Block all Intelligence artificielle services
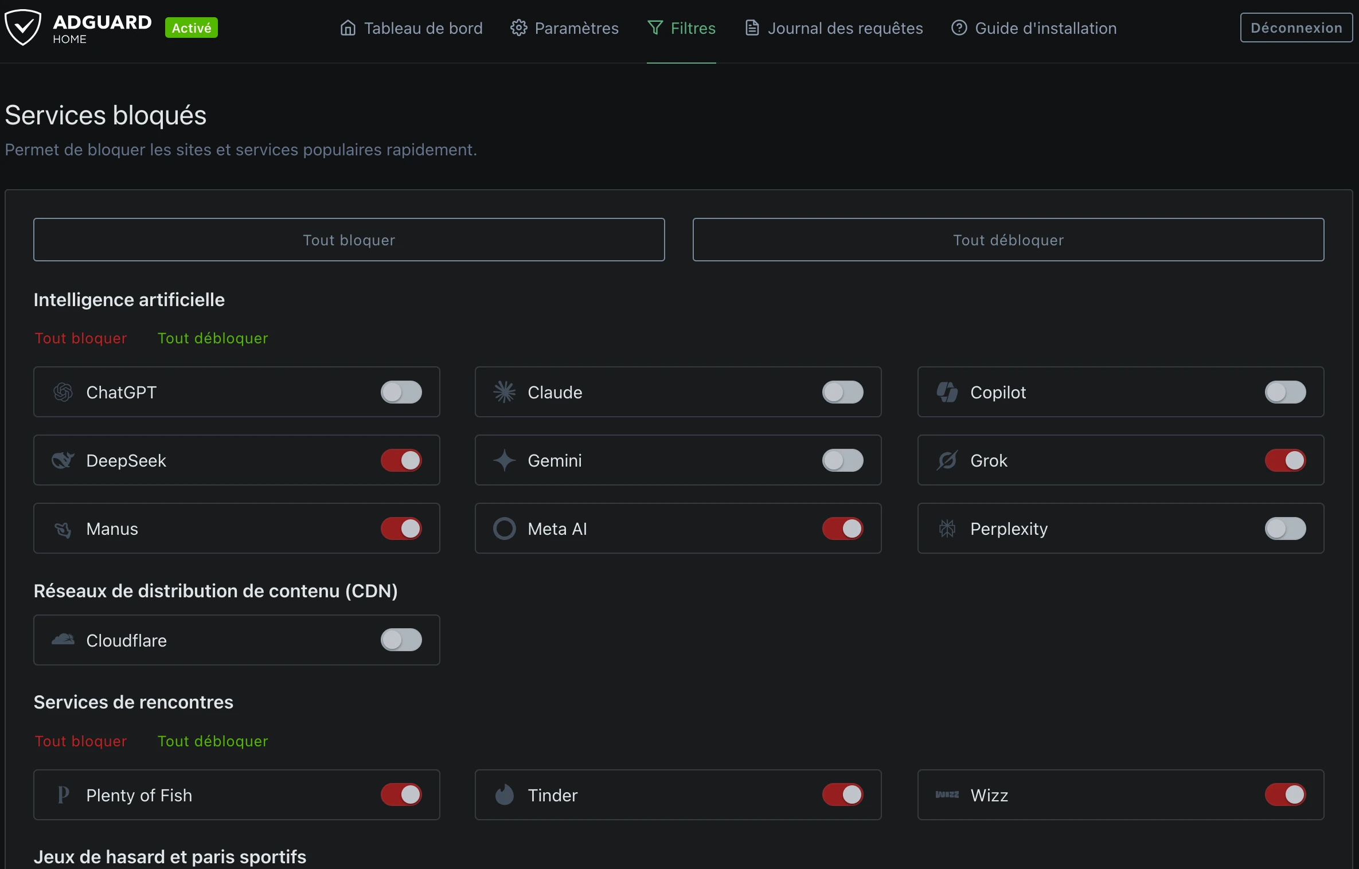1359x869 pixels. [81, 338]
